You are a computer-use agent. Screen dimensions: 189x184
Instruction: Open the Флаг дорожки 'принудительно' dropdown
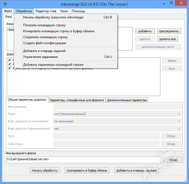pyautogui.click(x=117, y=129)
